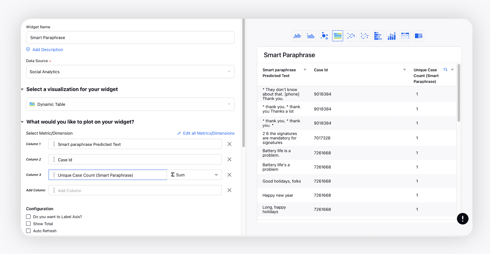Screen dimensions: 490x254
Task: Select the area chart visualization icon
Action: (x=297, y=36)
